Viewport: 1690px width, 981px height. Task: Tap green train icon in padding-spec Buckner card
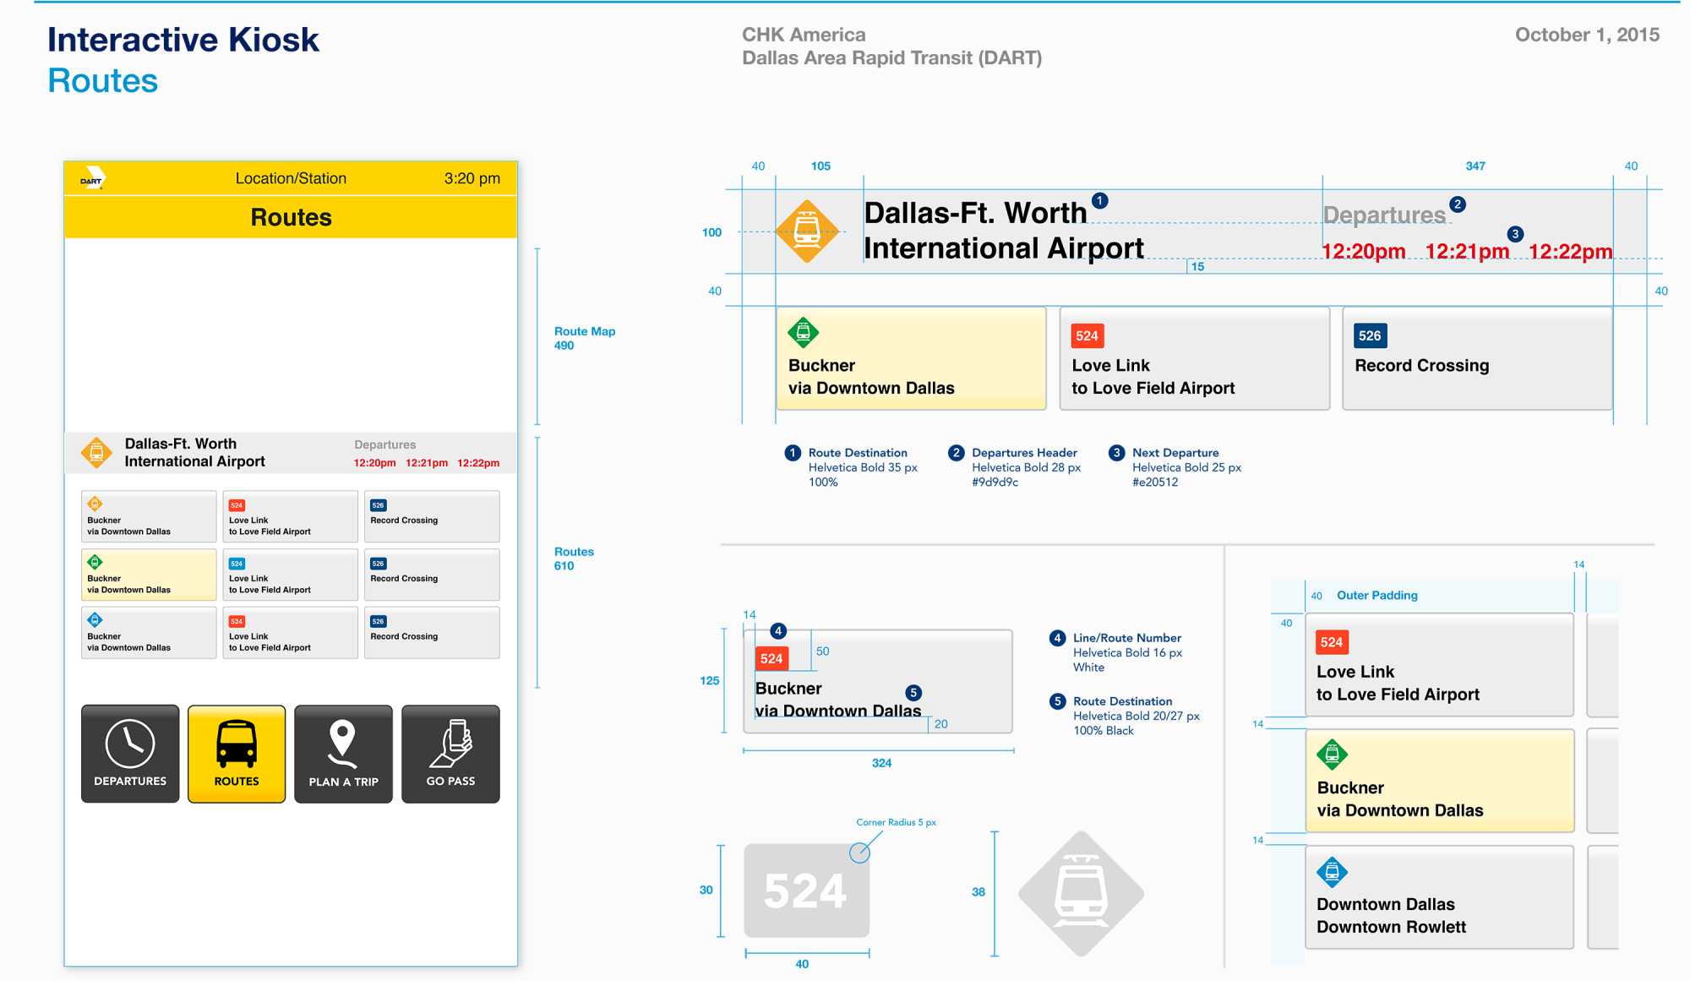click(1333, 755)
